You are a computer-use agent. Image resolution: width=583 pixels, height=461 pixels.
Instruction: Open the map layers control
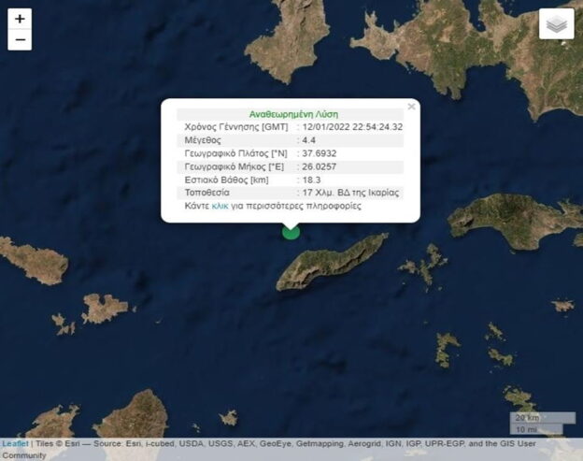[x=556, y=24]
